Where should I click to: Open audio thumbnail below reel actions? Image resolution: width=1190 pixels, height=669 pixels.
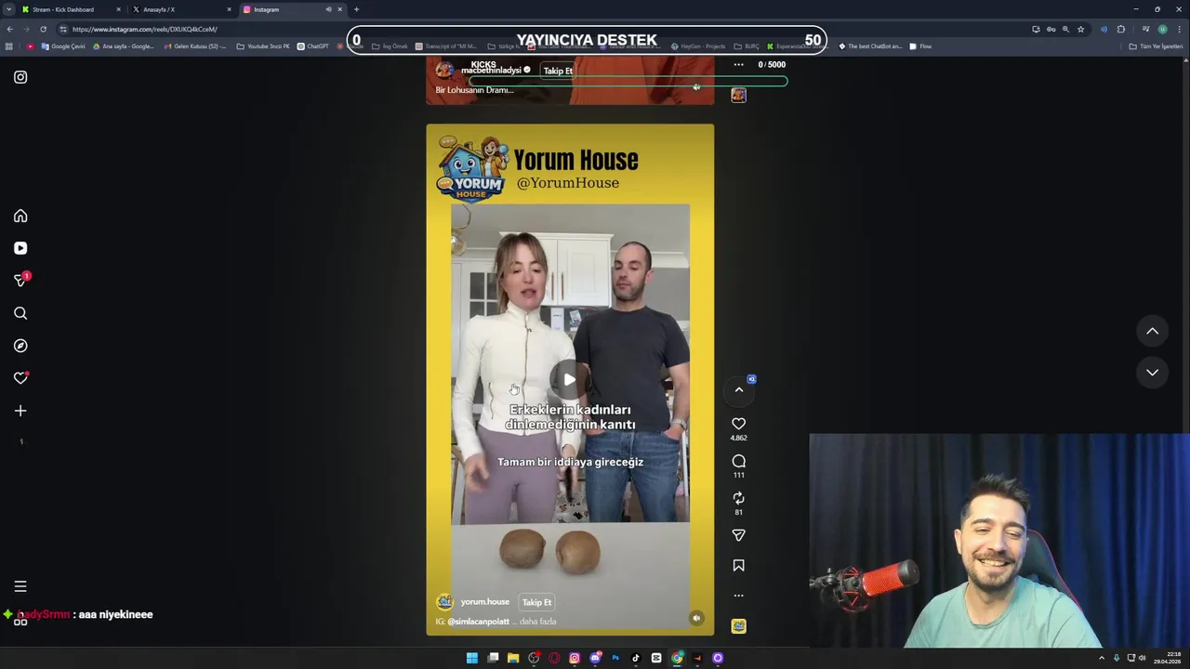click(738, 626)
